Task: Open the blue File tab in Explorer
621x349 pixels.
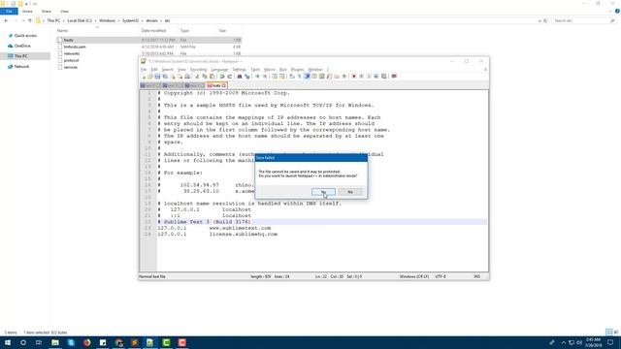Action: [9, 11]
